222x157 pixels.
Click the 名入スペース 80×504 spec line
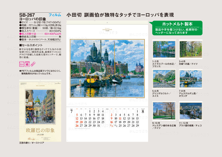[40, 31]
